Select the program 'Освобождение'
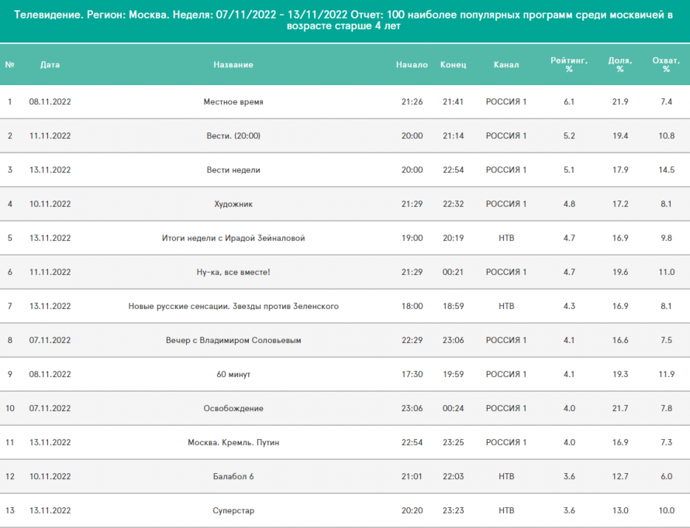Viewport: 690px width, 528px height. [x=233, y=408]
